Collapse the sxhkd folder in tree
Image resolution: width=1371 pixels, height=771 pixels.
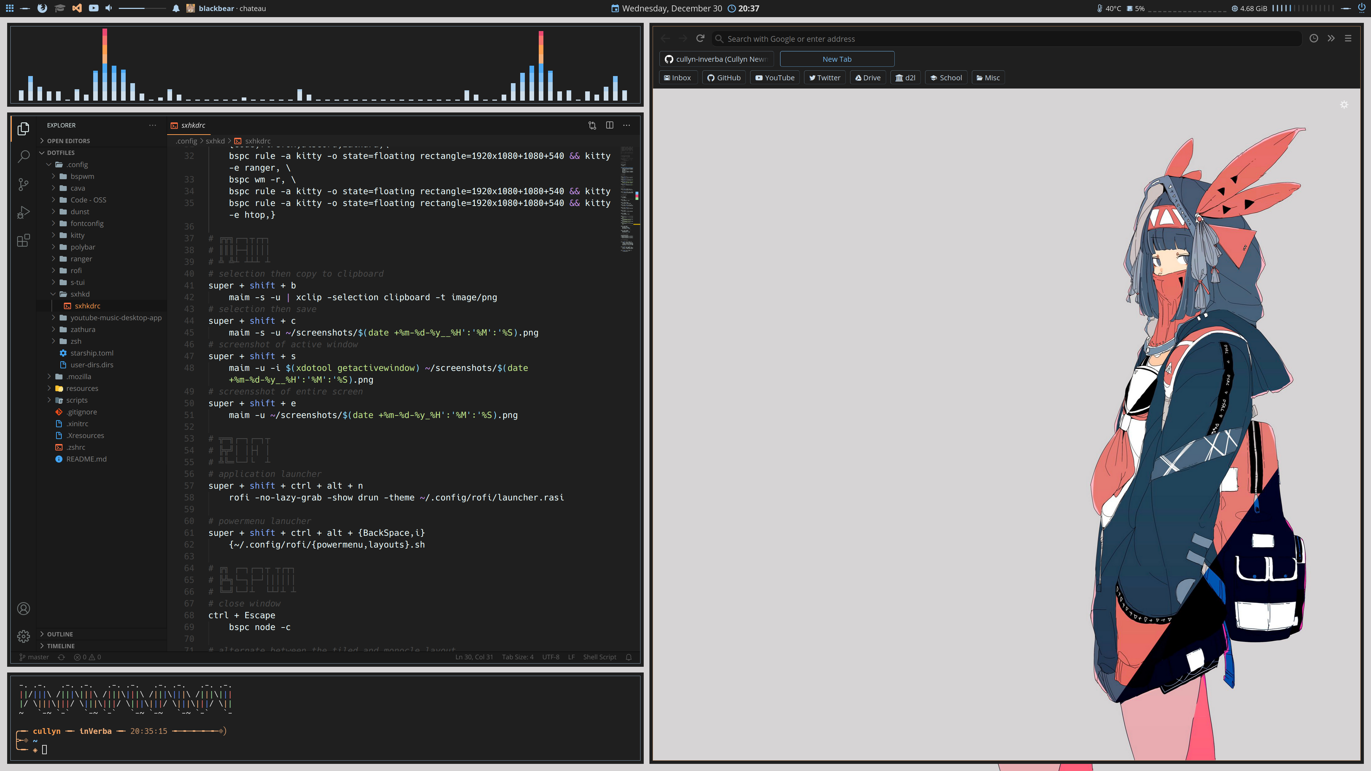[x=80, y=294]
